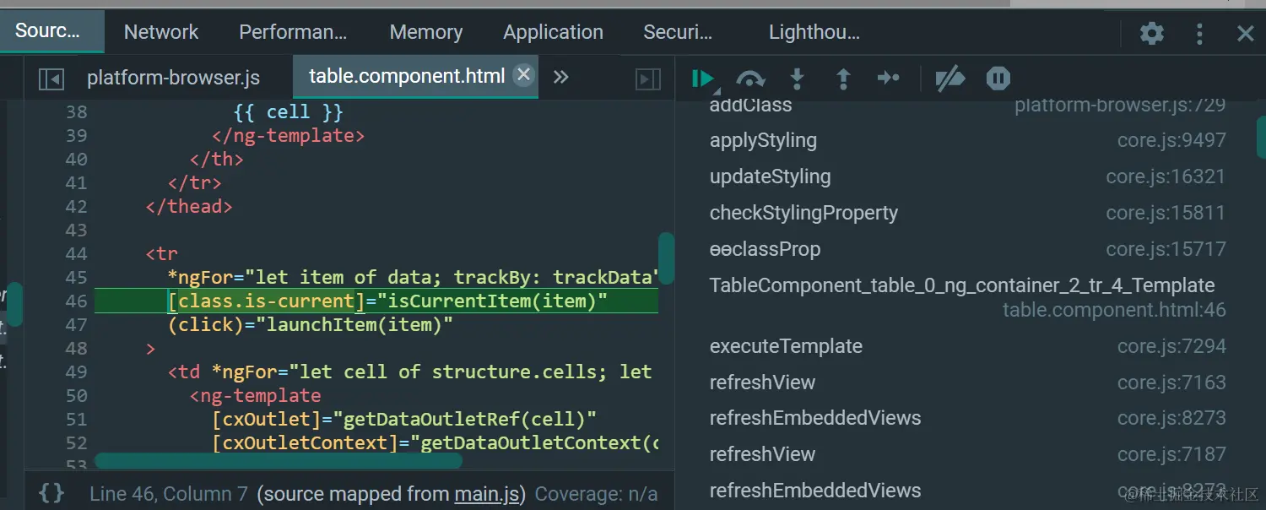The image size is (1266, 510).
Task: Click the launchItem(item) click handler line
Action: (311, 324)
